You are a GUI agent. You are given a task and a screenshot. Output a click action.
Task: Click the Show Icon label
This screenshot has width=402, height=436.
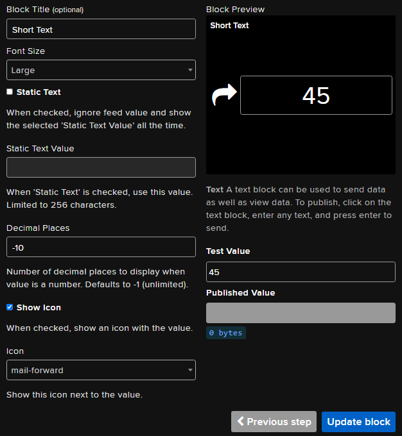click(39, 307)
